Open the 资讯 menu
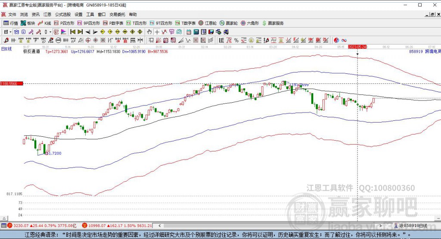This screenshot has width=441, height=239. click(x=36, y=14)
